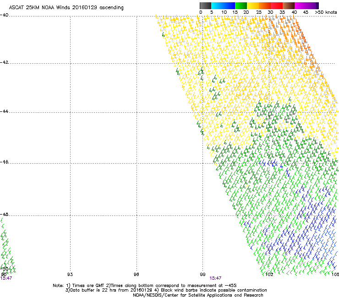Click the latitude label '-48'

click(4, 214)
